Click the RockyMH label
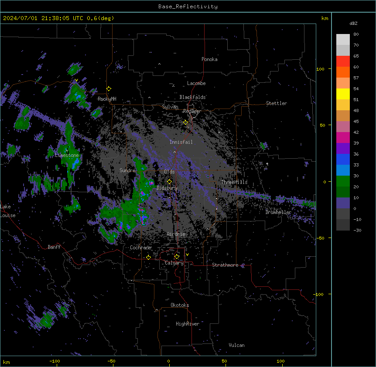 (107, 99)
